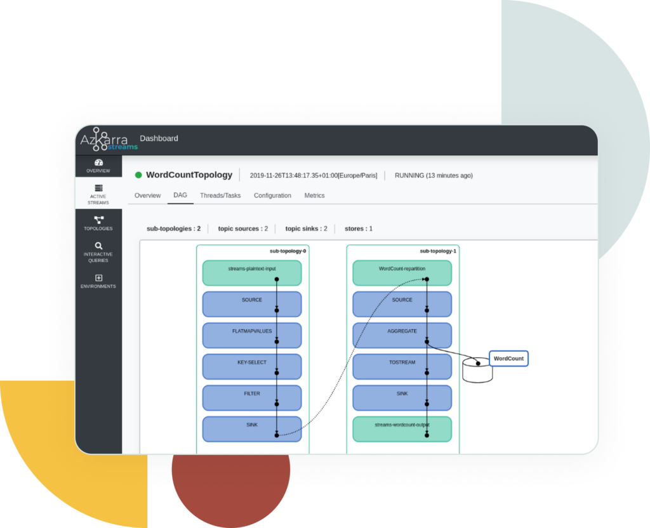Click the WordCount store label box
Viewport: 650px width, 528px height.
pos(508,359)
